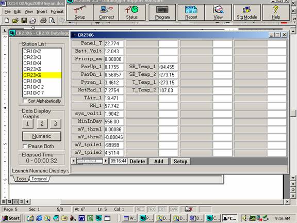This screenshot has width=297, height=223.
Task: Switch to the Tools tab
Action: point(21,179)
